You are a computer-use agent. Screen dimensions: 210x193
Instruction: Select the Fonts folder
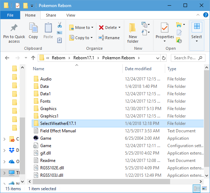[x=118, y=101]
